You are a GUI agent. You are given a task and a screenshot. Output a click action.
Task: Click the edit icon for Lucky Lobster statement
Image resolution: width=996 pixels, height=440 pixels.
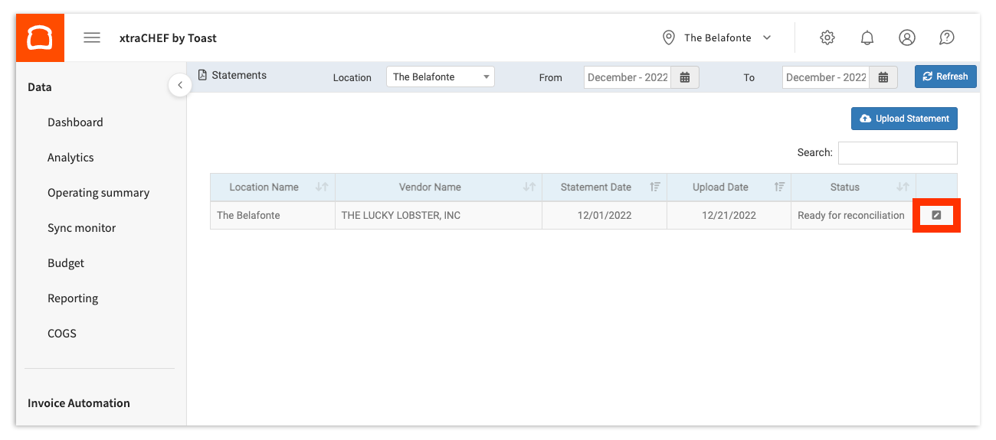coord(936,216)
